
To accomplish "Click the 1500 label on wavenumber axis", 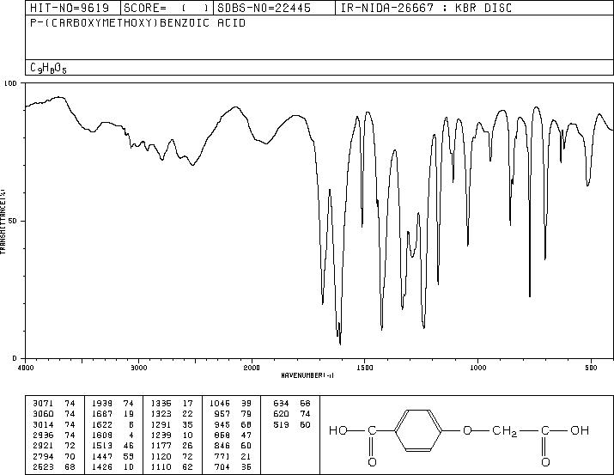I will [x=365, y=368].
